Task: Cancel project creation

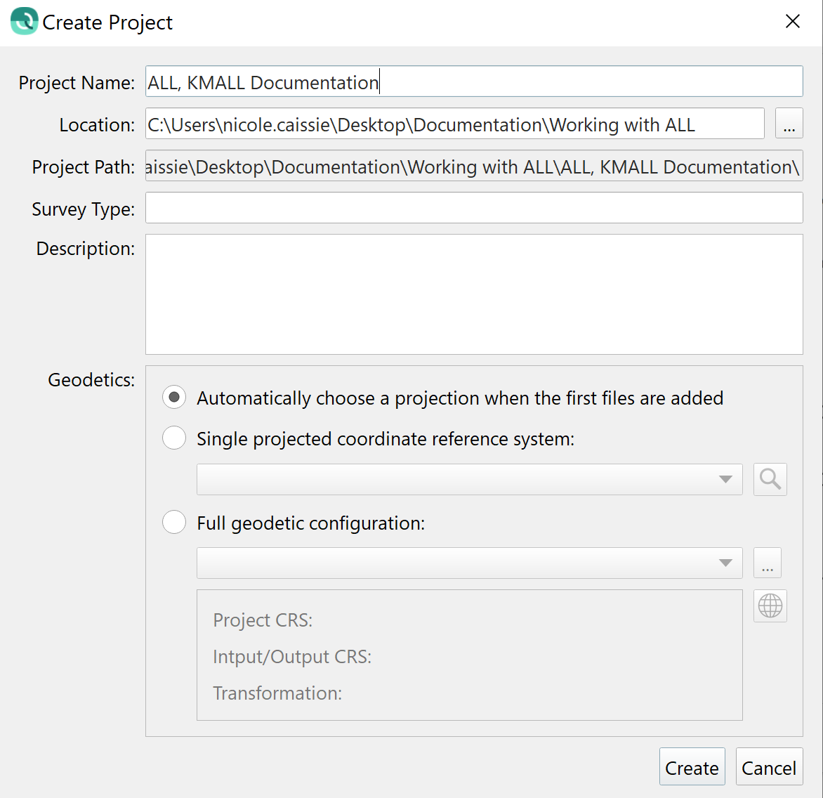Action: [x=768, y=767]
